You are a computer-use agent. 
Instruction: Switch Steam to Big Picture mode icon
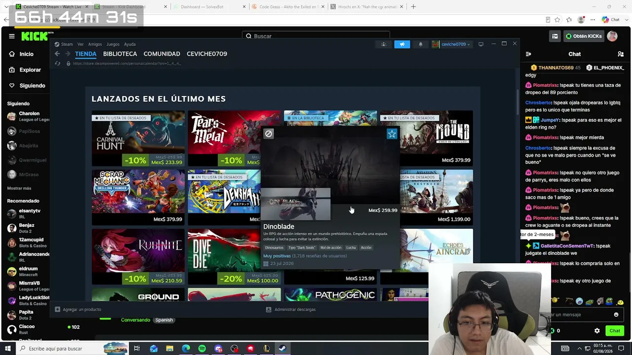click(481, 44)
